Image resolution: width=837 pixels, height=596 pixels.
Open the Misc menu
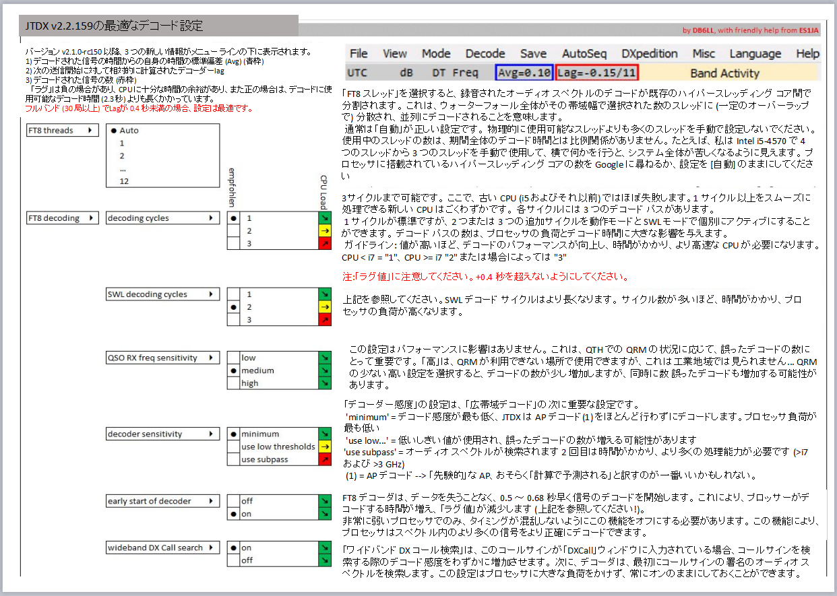[x=704, y=54]
